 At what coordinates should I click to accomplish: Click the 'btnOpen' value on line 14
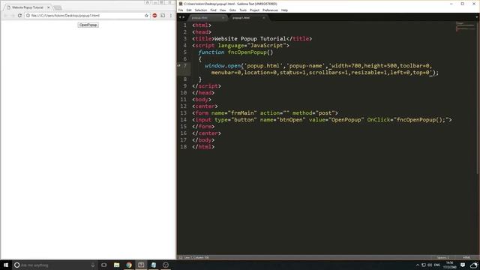[291, 120]
